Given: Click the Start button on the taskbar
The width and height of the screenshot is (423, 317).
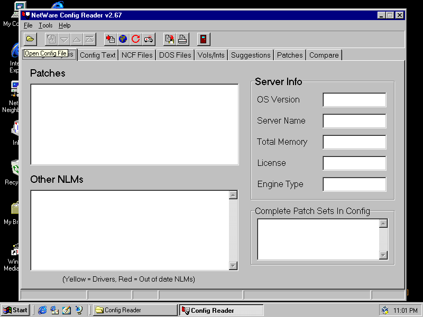Looking at the screenshot, I should pyautogui.click(x=15, y=310).
